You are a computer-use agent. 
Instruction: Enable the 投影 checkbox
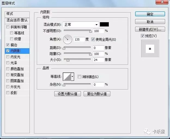click(x=8, y=93)
